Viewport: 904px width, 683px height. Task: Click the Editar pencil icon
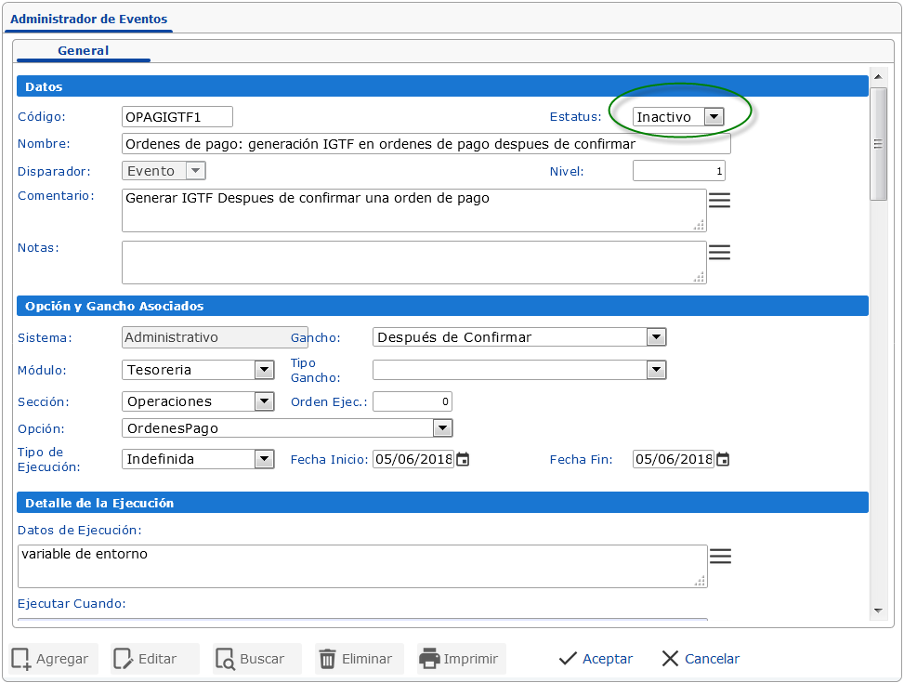pyautogui.click(x=122, y=658)
